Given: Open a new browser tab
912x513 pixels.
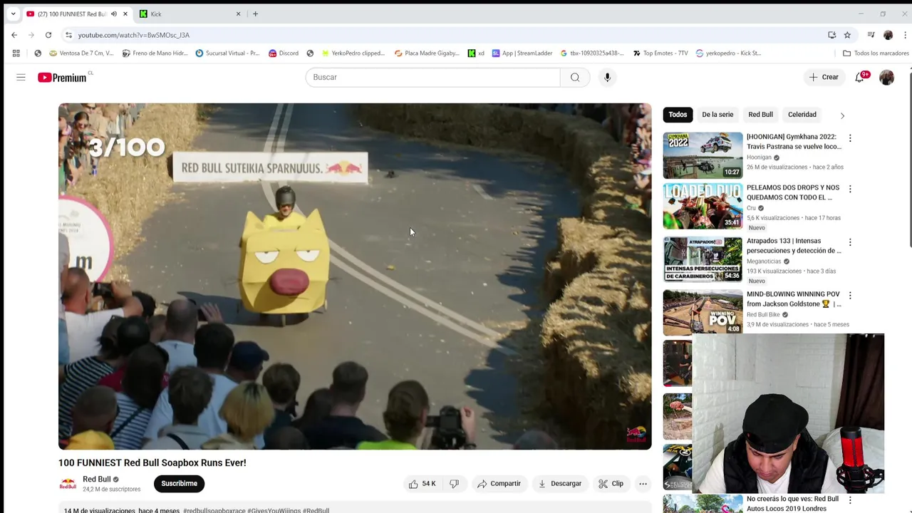Looking at the screenshot, I should [x=255, y=14].
